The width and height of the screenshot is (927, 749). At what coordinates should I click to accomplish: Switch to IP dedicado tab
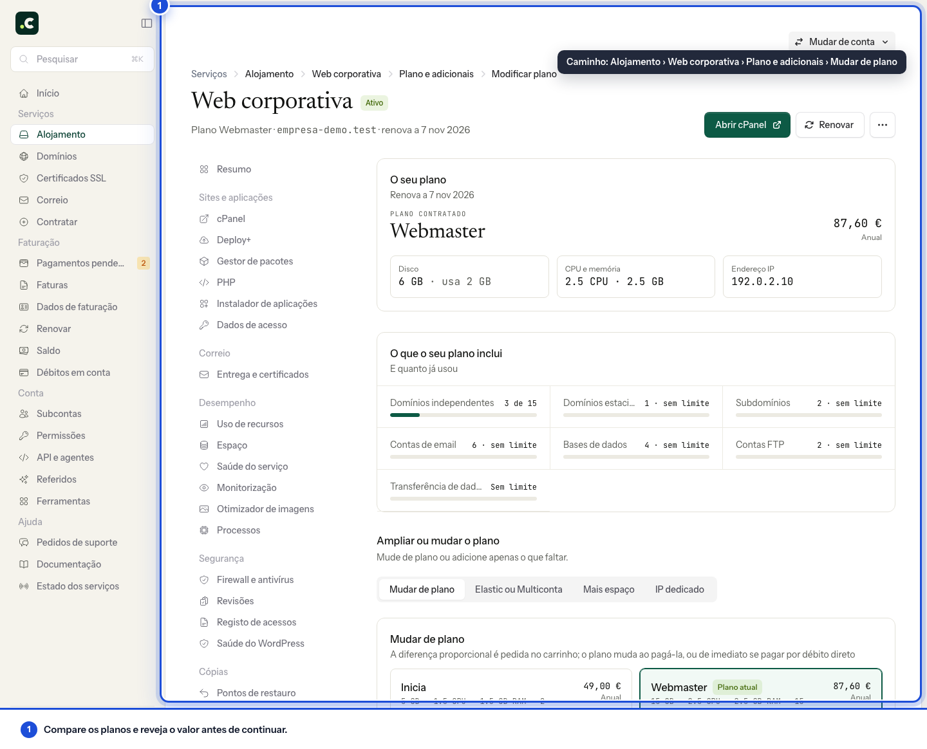tap(679, 589)
